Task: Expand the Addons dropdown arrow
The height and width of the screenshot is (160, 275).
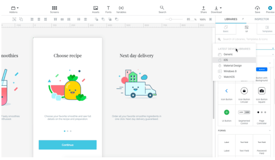Action: pyautogui.click(x=18, y=8)
